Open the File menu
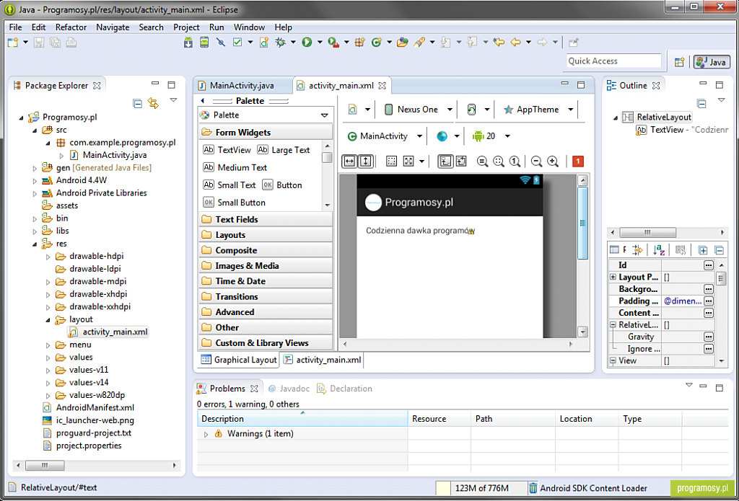 [x=16, y=27]
